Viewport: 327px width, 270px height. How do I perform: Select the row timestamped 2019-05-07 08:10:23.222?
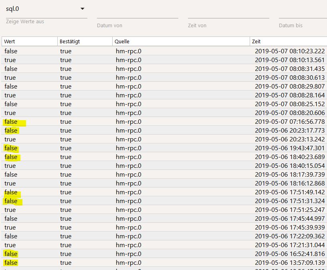point(163,51)
